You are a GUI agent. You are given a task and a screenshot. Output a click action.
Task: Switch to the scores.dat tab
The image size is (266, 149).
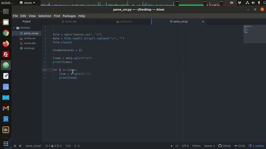(x=69, y=22)
